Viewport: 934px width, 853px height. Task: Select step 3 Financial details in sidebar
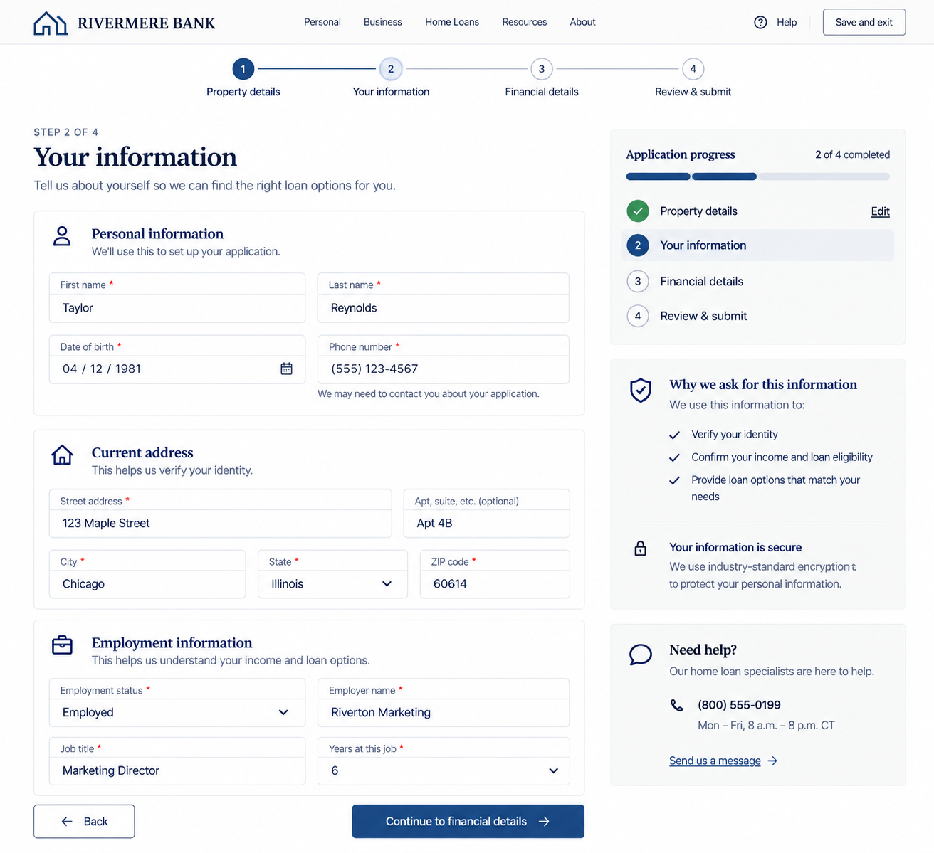pyautogui.click(x=758, y=282)
